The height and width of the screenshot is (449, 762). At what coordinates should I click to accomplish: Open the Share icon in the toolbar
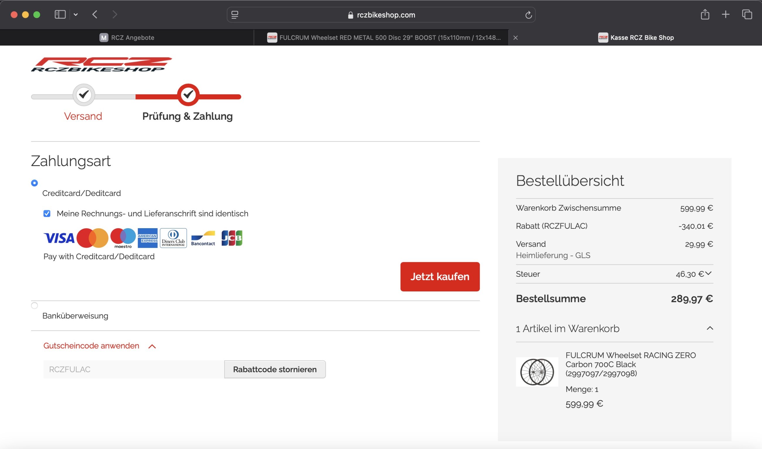tap(705, 15)
